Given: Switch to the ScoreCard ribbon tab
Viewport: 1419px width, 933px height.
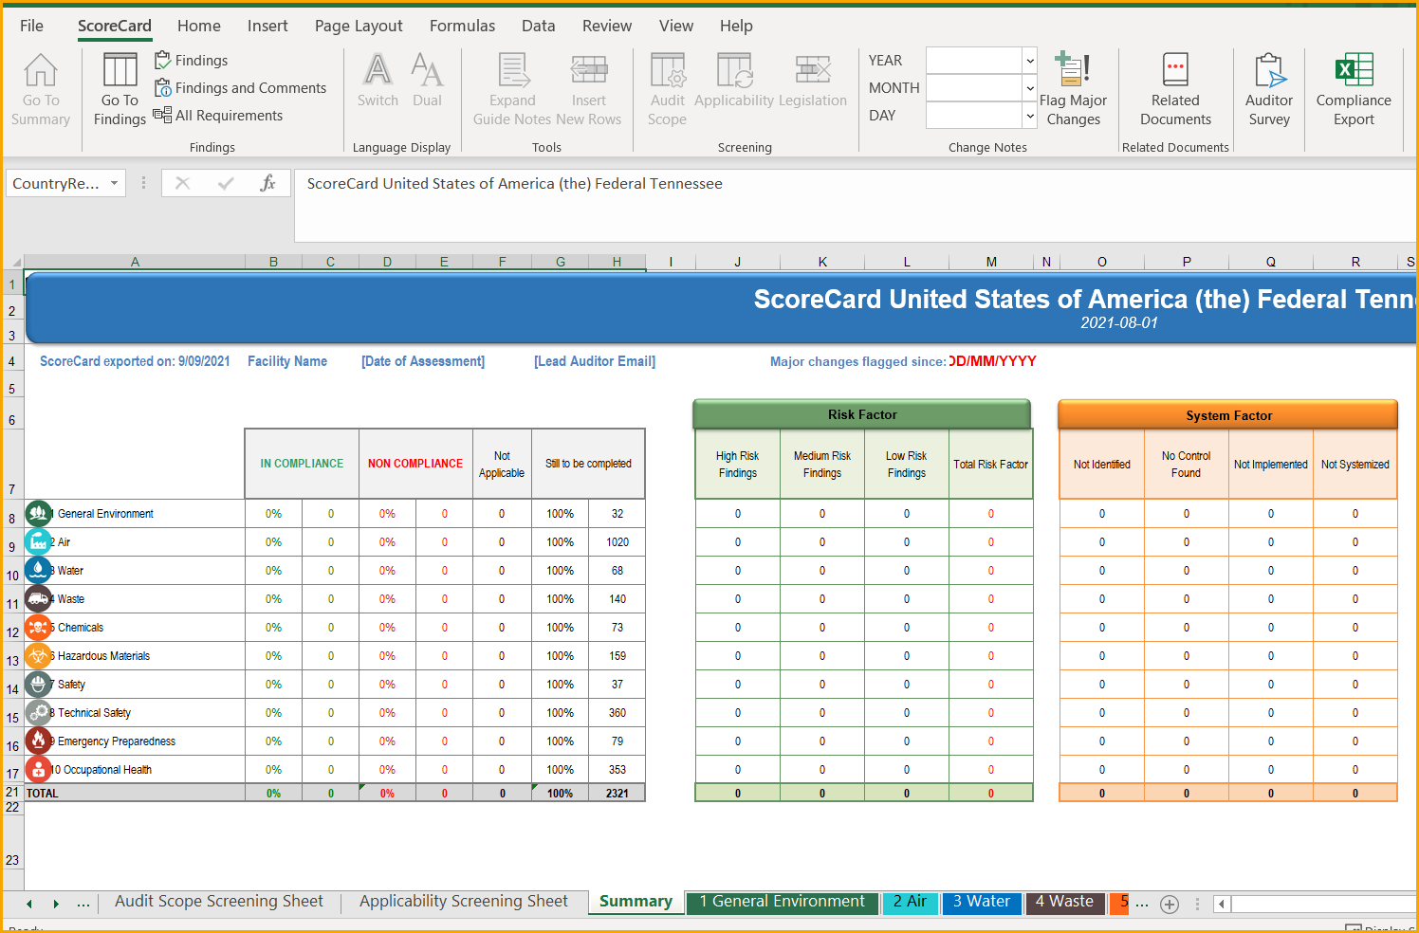Looking at the screenshot, I should [x=114, y=27].
